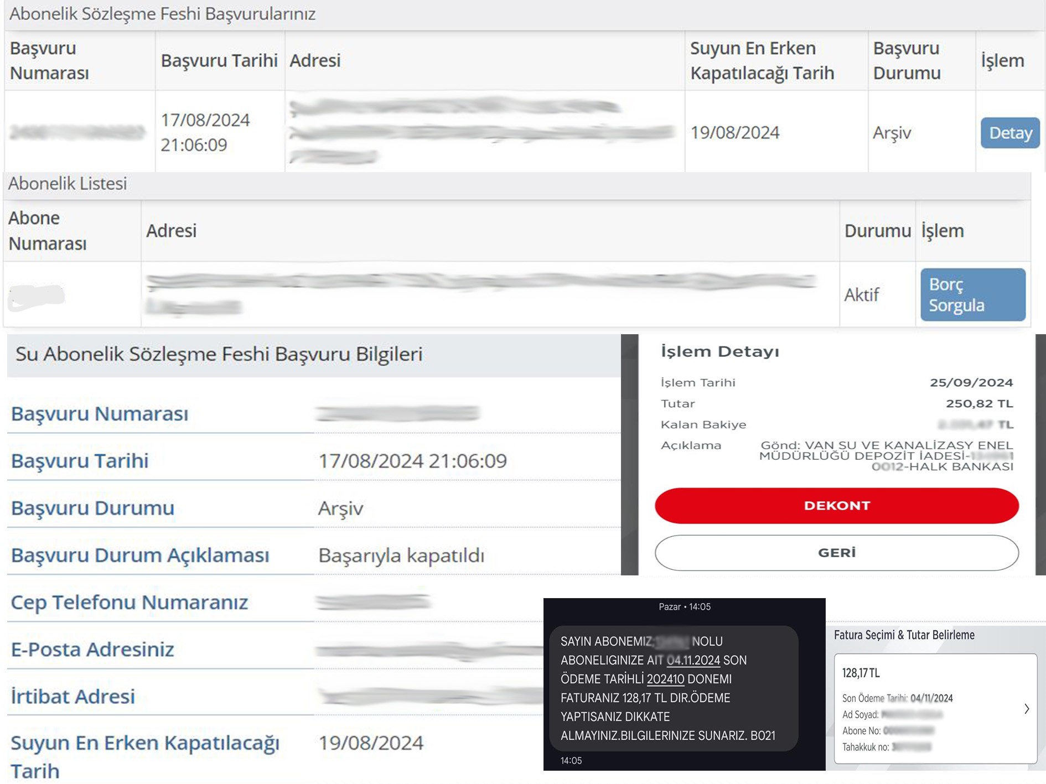Select the Açıklama deposit refund description
1046x784 pixels.
click(886, 456)
